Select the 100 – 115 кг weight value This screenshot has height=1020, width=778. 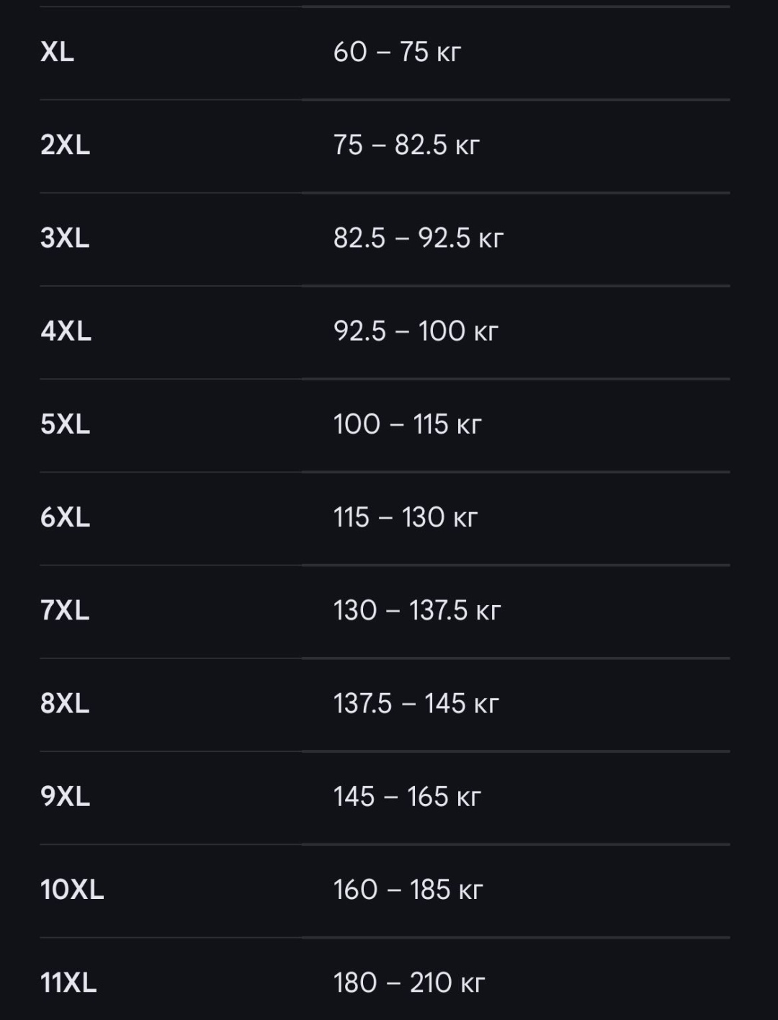coord(407,424)
